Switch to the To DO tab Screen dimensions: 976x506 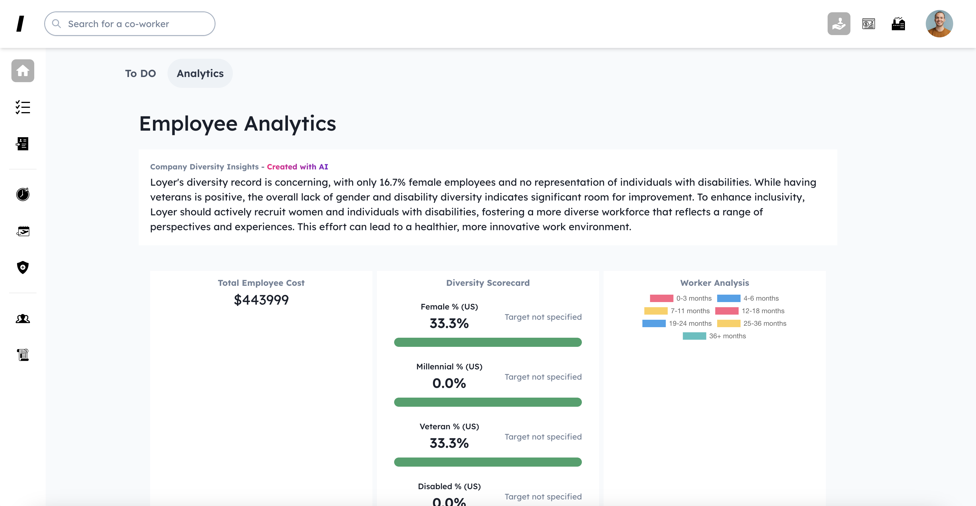(x=141, y=74)
